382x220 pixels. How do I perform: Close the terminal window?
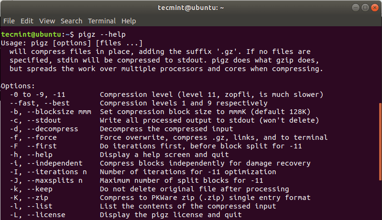(375, 8)
